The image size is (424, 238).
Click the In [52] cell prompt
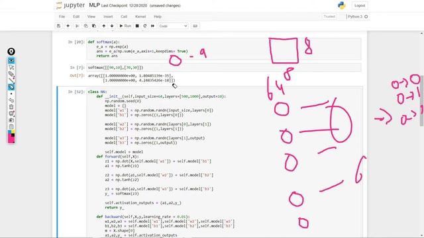[x=76, y=92]
